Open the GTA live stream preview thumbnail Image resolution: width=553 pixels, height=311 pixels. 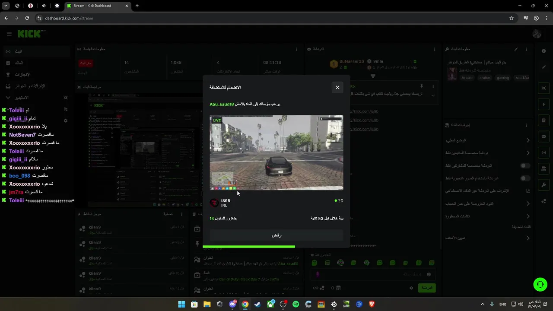[276, 152]
